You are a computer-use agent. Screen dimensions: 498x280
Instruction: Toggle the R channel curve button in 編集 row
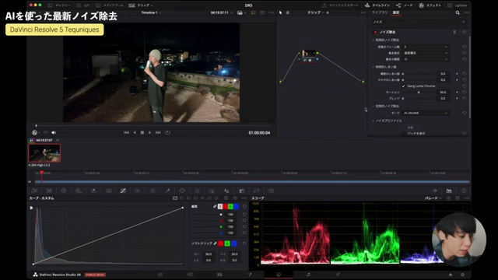point(225,207)
